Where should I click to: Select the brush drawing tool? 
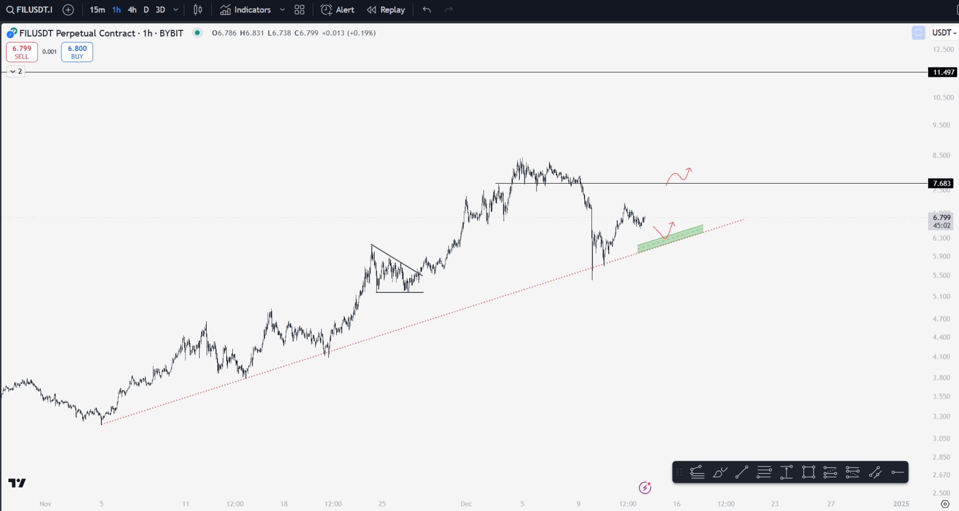(x=720, y=472)
